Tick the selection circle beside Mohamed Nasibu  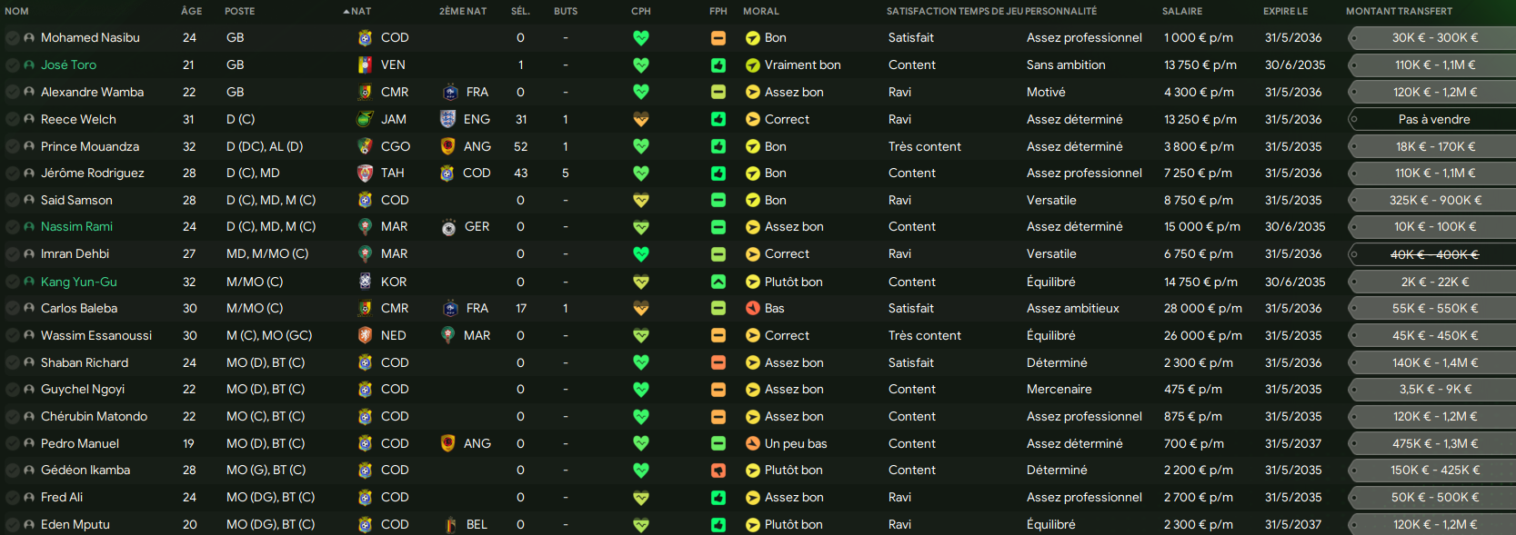(13, 38)
